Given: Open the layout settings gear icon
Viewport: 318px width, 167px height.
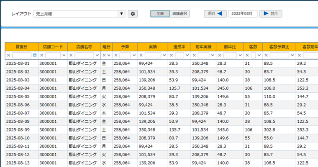Looking at the screenshot, I should pyautogui.click(x=133, y=14).
